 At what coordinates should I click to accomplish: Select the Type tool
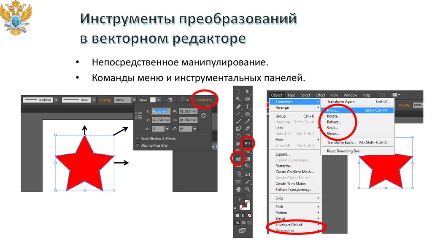(247, 107)
